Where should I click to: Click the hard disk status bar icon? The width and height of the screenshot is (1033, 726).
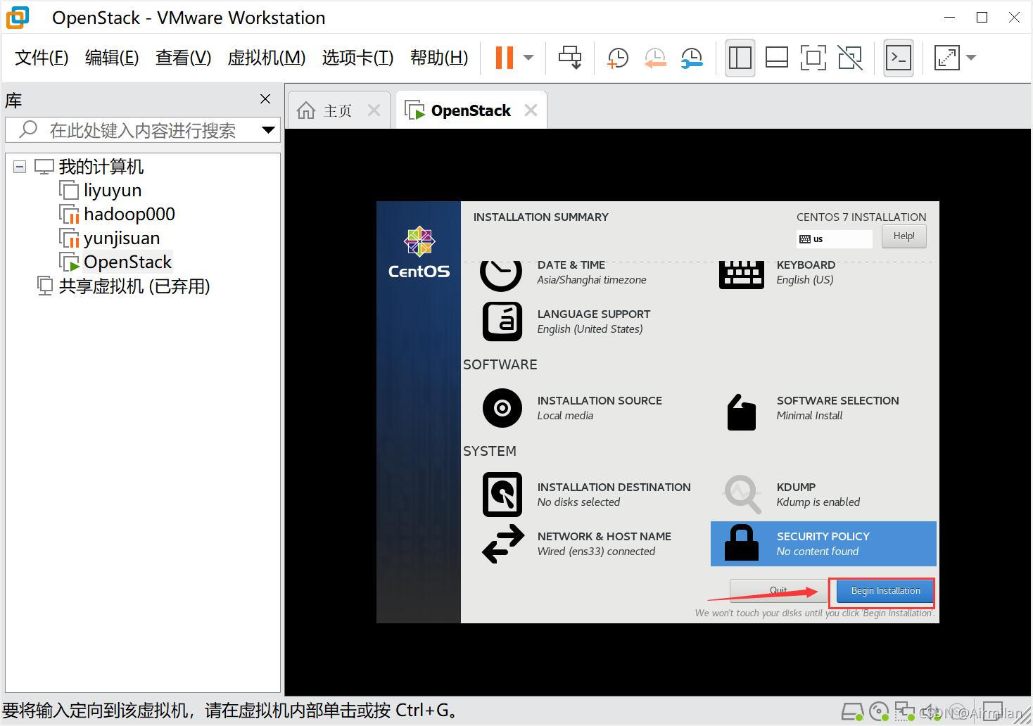pos(853,712)
